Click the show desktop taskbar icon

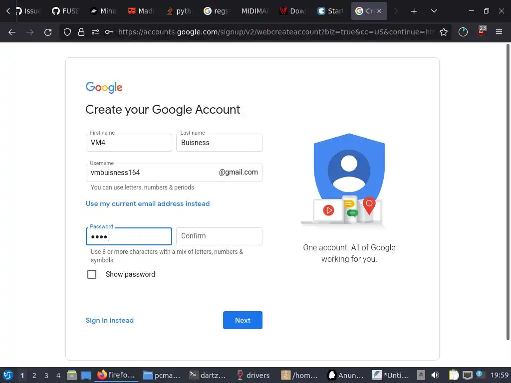[86, 375]
